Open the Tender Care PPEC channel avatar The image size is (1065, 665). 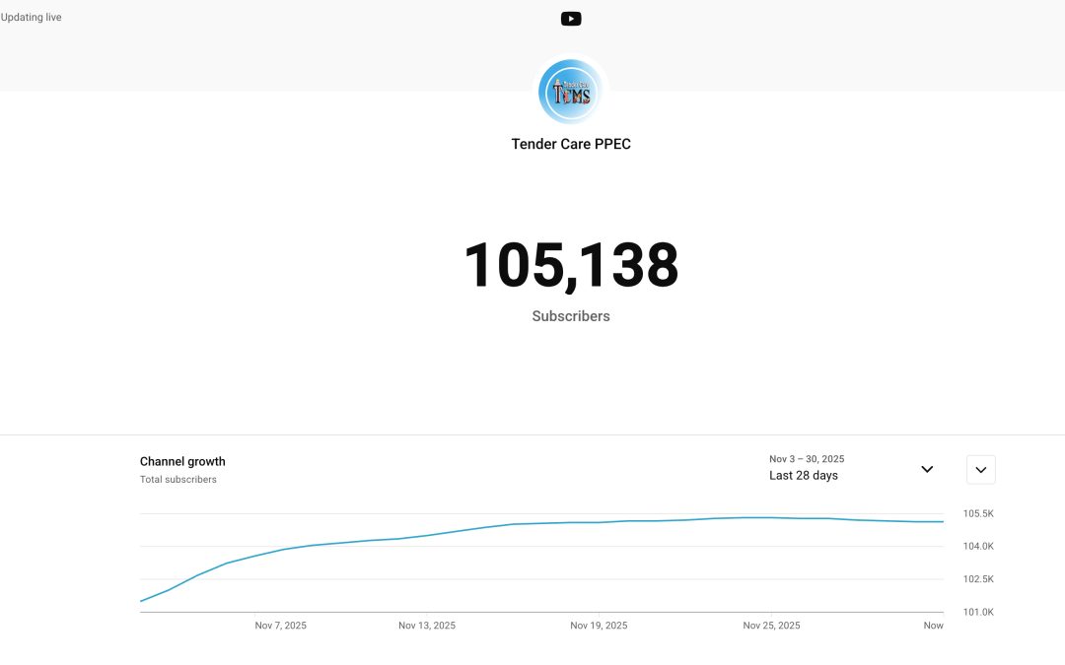pos(571,91)
